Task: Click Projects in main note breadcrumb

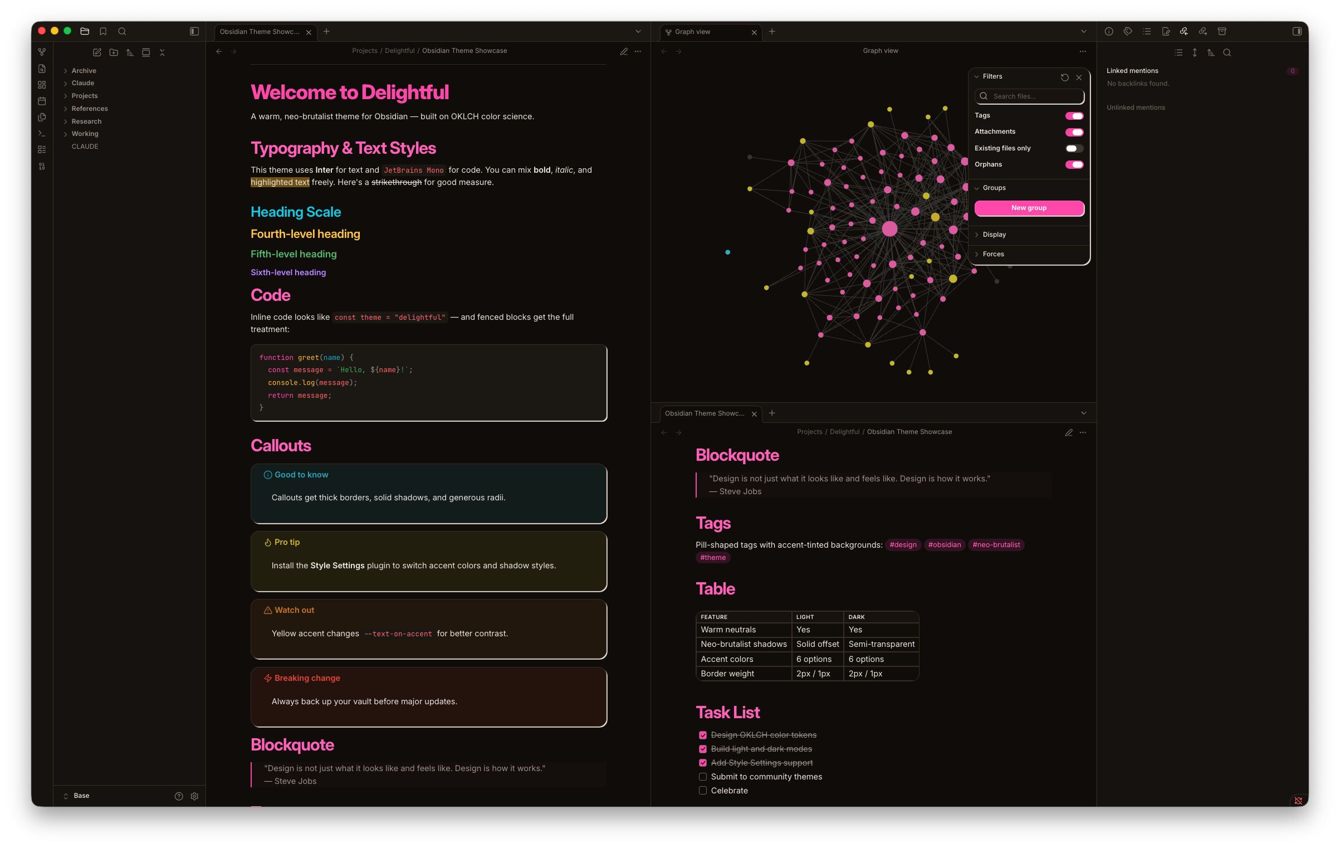Action: tap(365, 51)
